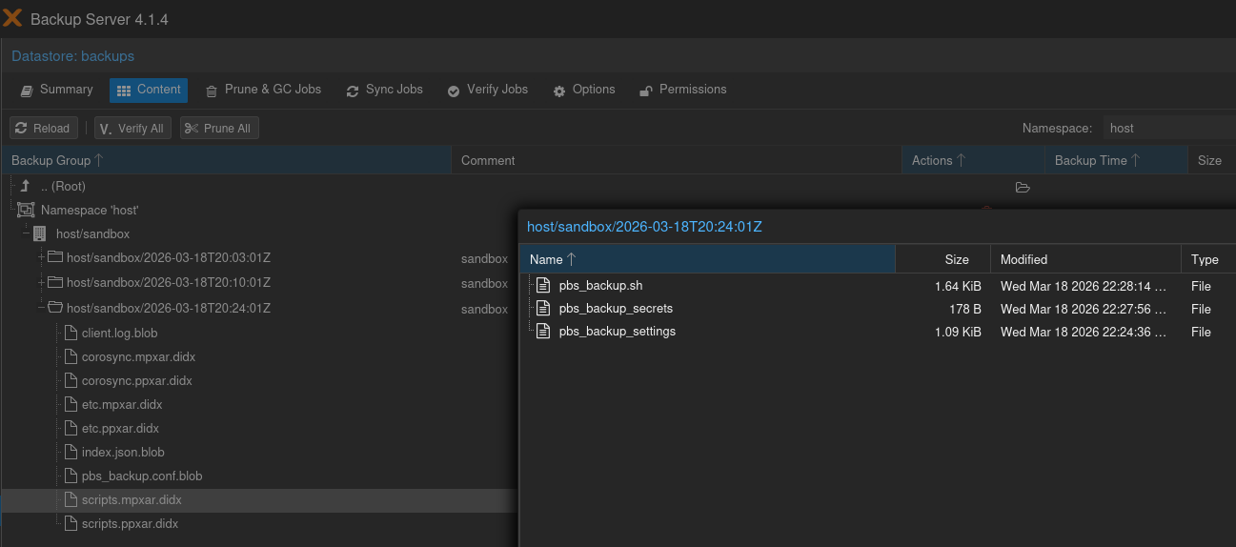Go to the Permissions tab

tap(682, 90)
